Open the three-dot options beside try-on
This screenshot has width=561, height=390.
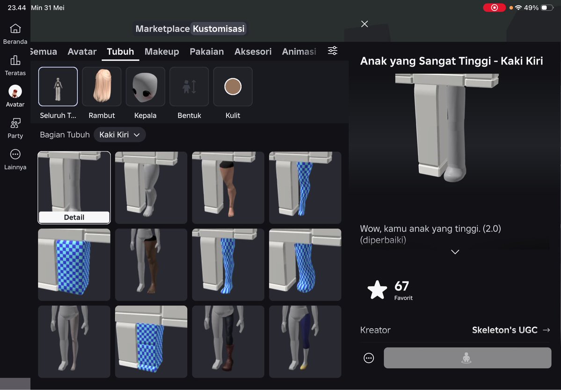tap(369, 358)
